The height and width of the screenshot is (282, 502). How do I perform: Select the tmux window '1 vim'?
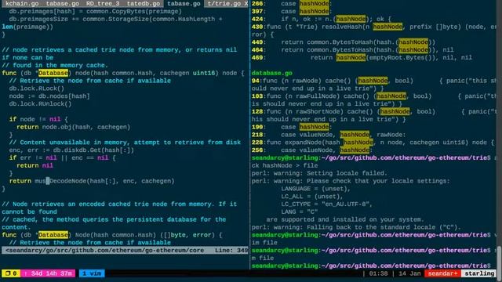click(x=92, y=273)
